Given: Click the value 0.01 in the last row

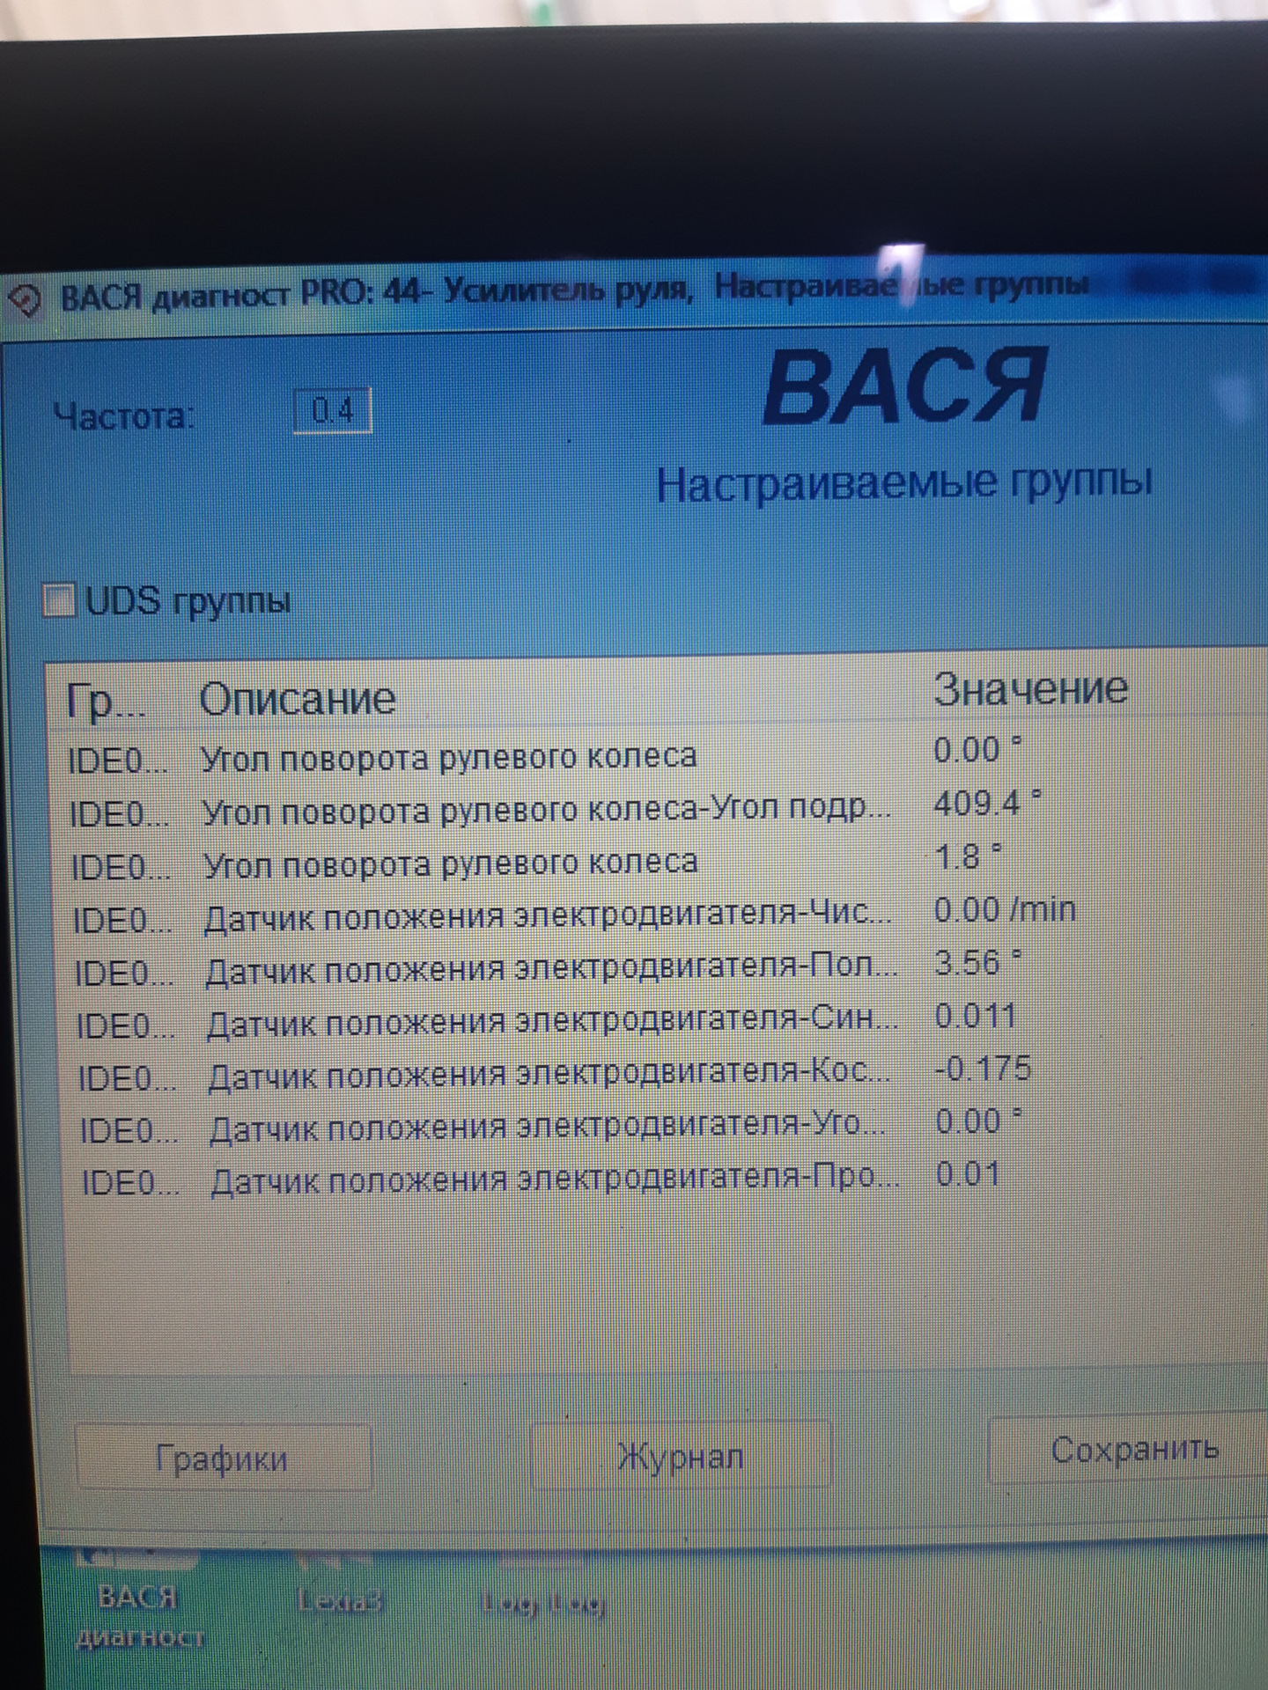Looking at the screenshot, I should [x=968, y=1173].
